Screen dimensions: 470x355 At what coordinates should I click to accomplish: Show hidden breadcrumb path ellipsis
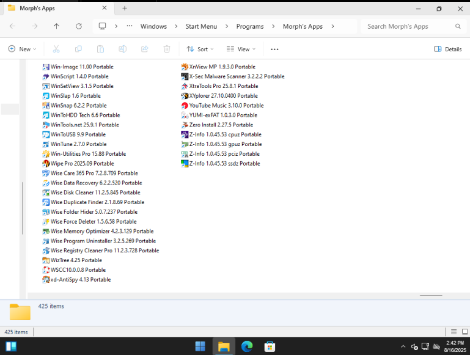pyautogui.click(x=130, y=26)
